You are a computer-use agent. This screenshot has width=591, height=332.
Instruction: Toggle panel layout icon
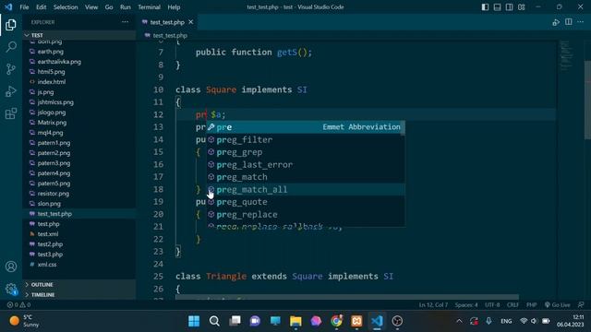[x=497, y=7]
